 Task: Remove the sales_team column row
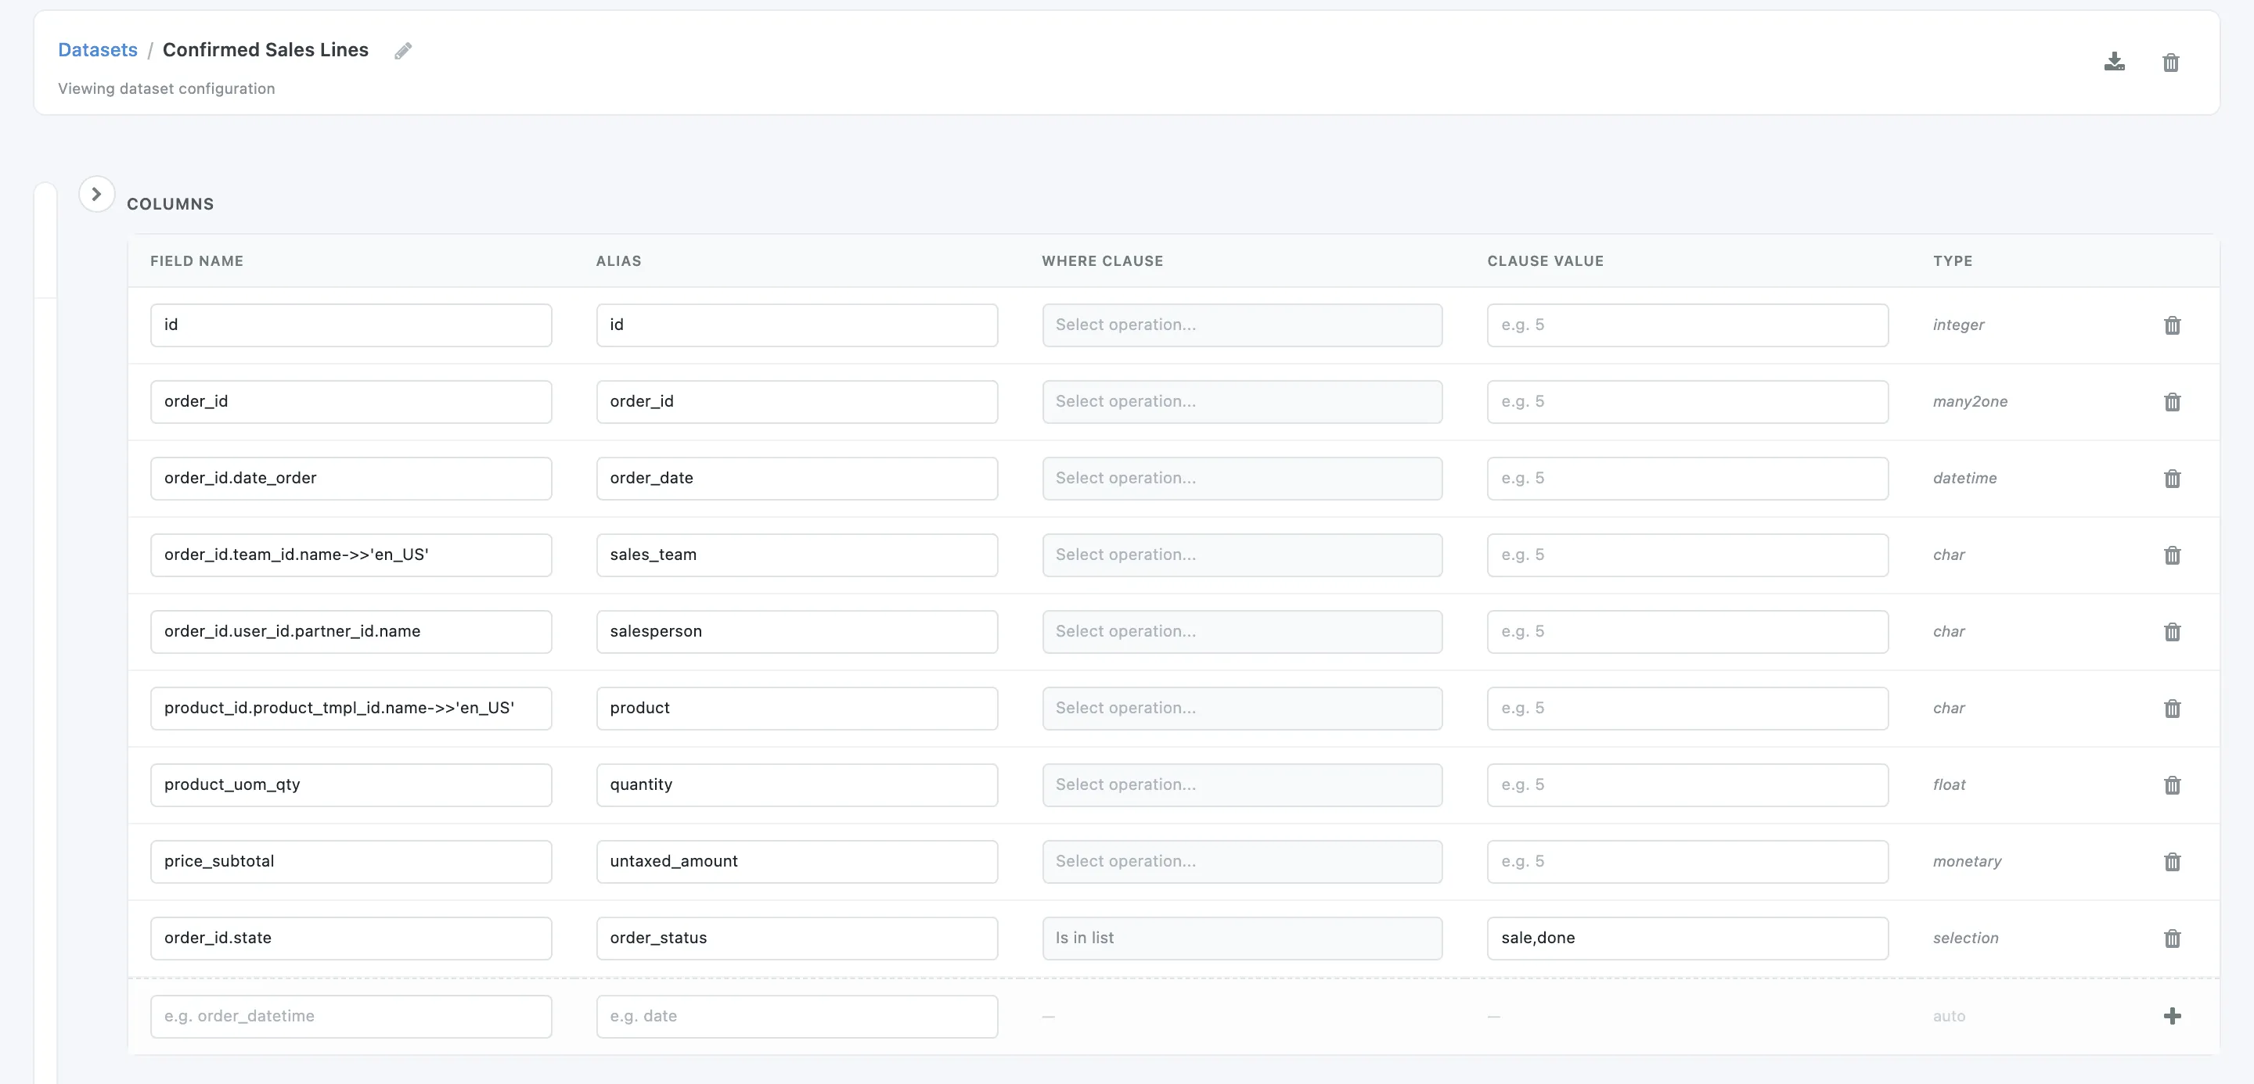pyautogui.click(x=2172, y=555)
